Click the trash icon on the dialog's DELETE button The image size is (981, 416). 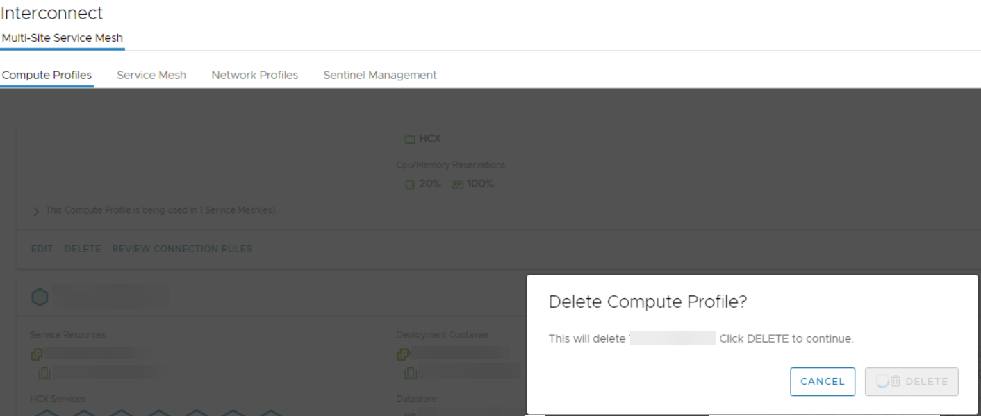pyautogui.click(x=896, y=381)
